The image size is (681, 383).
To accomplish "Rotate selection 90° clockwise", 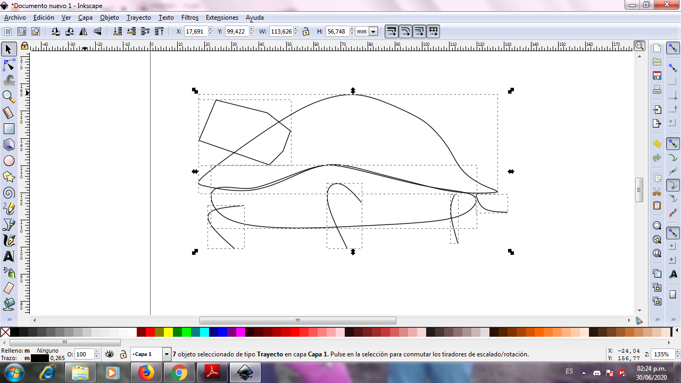I will [x=70, y=31].
